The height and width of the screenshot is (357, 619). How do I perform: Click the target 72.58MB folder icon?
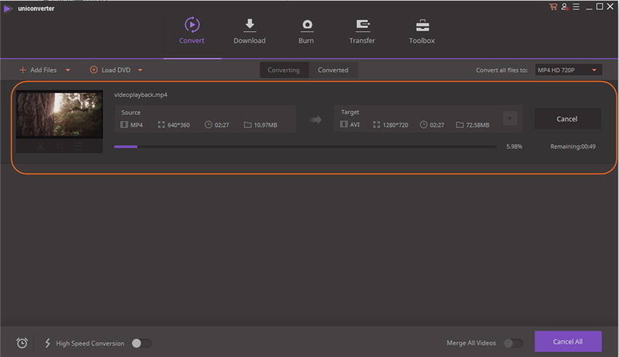(x=460, y=125)
